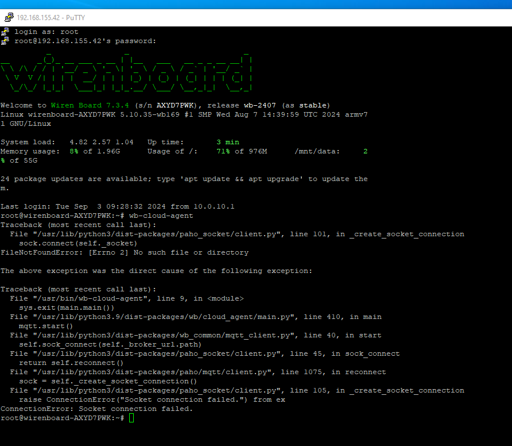Viewport: 512px width, 446px height.
Task: Click the '976M' disk size value
Action: coord(258,151)
